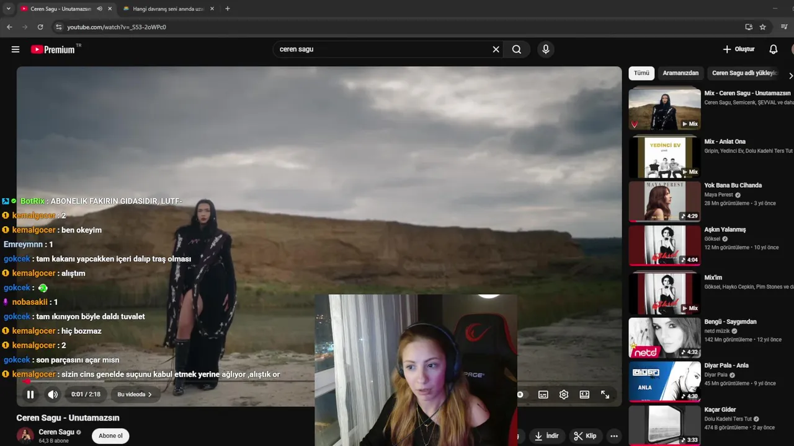Open 'Ceren Sagu' channel name link
The image size is (794, 446).
pyautogui.click(x=56, y=432)
